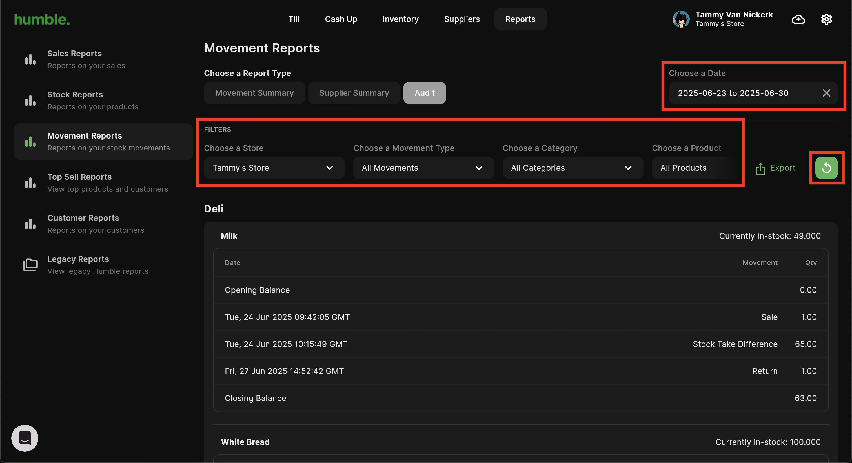Click the Top Sell Reports chart icon
Viewport: 852px width, 463px height.
pyautogui.click(x=30, y=183)
